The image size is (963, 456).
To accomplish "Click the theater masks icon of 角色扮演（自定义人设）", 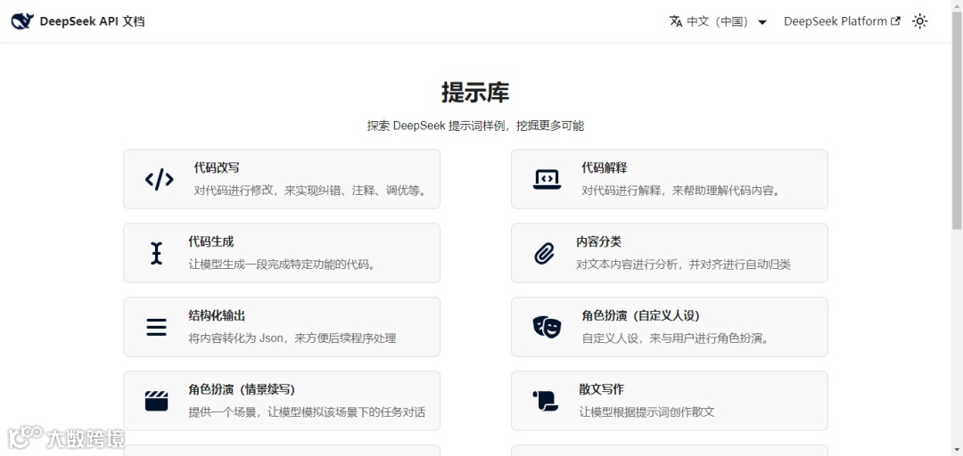I will click(x=547, y=327).
